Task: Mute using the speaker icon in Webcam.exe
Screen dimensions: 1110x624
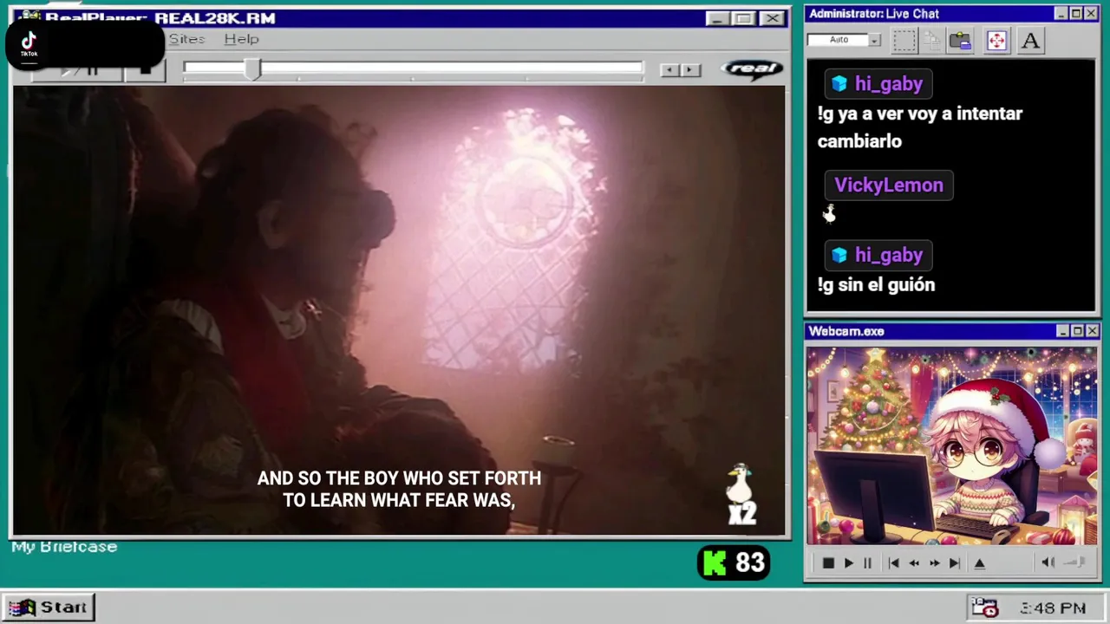Action: (x=1048, y=562)
